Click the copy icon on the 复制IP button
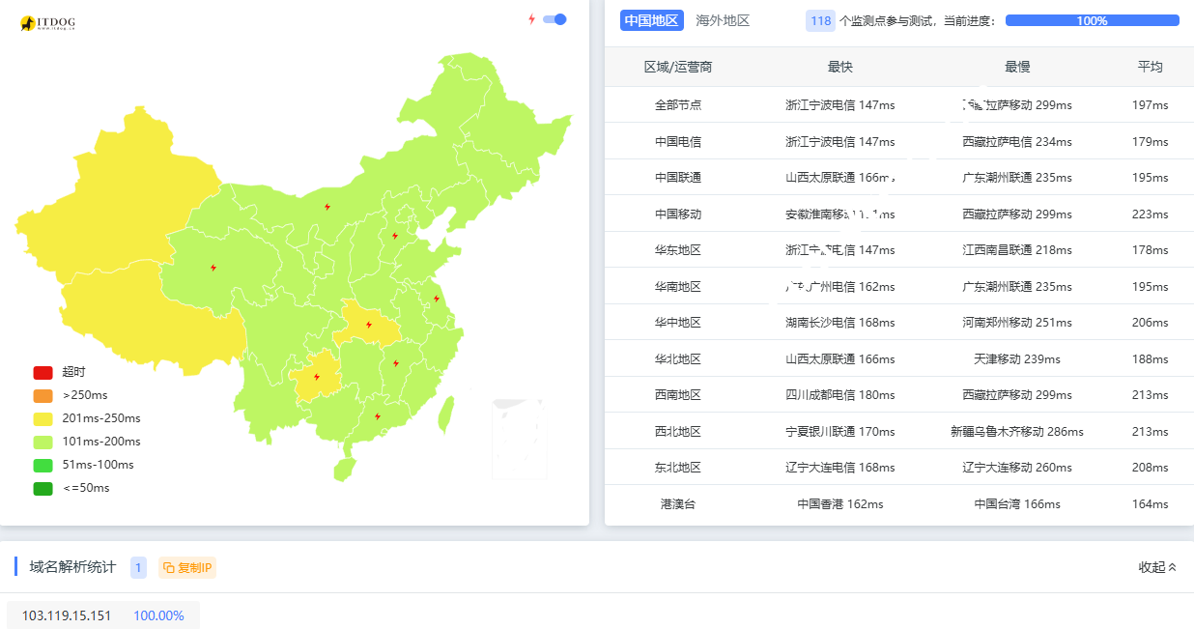This screenshot has height=629, width=1194. 168,568
